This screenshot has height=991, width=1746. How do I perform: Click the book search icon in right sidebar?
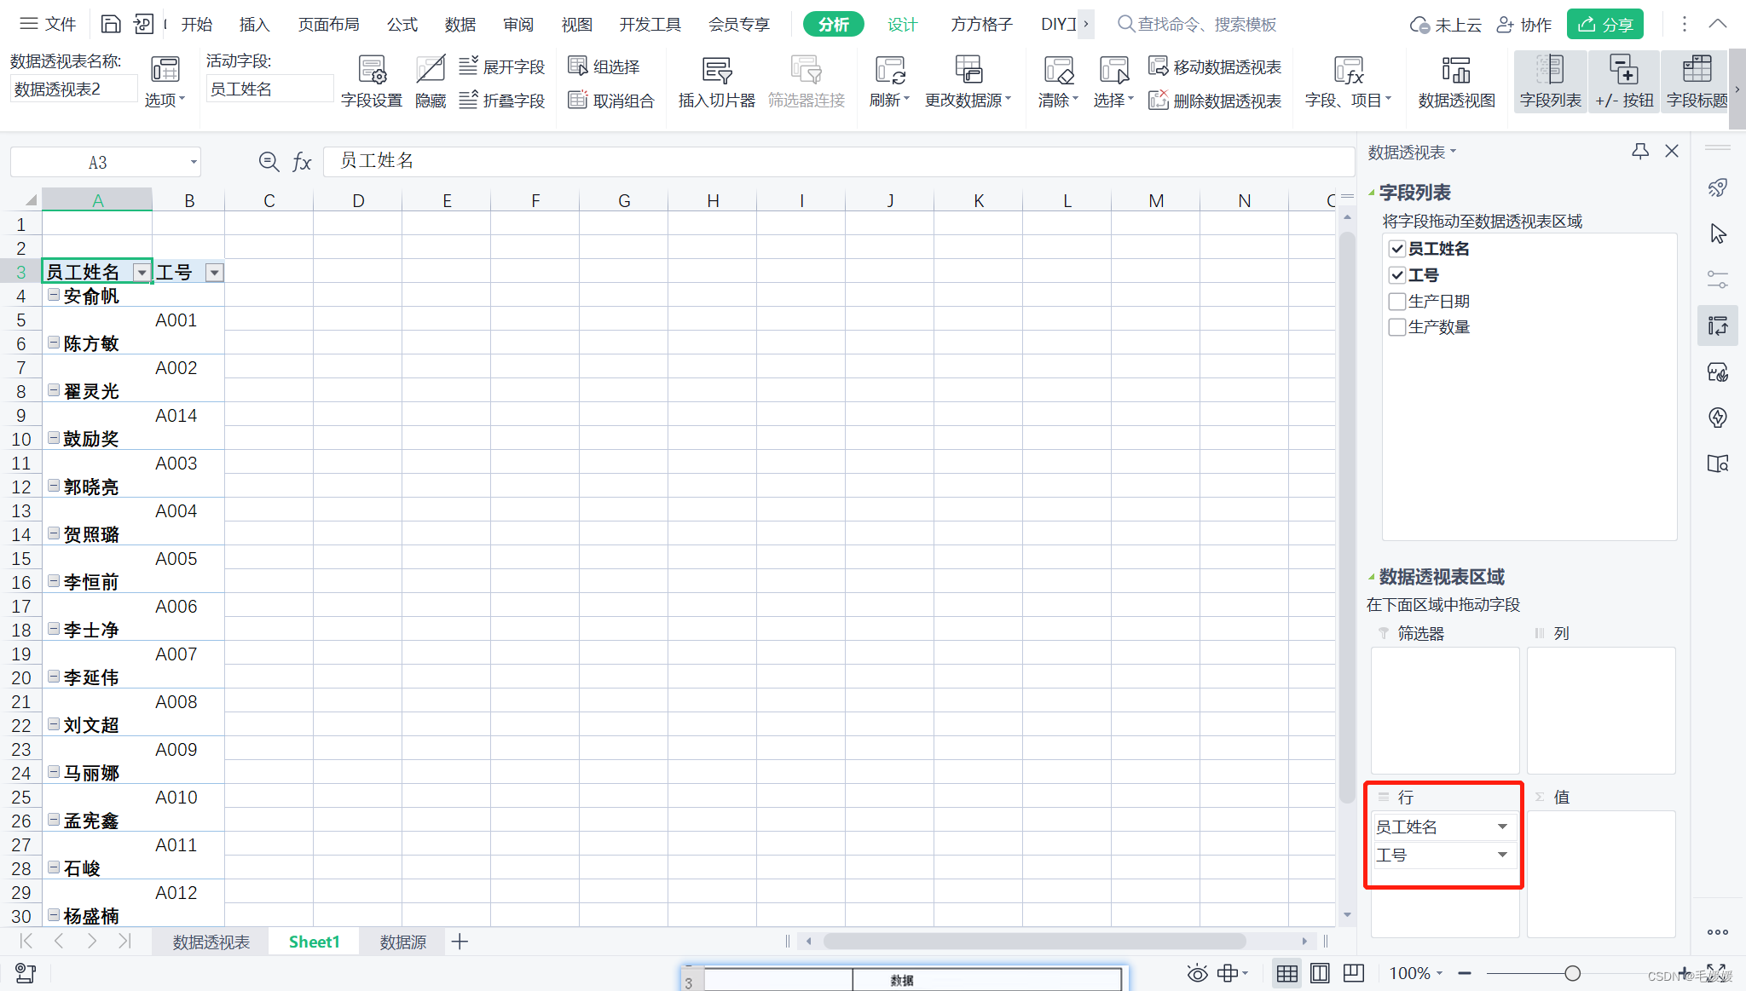tap(1717, 464)
